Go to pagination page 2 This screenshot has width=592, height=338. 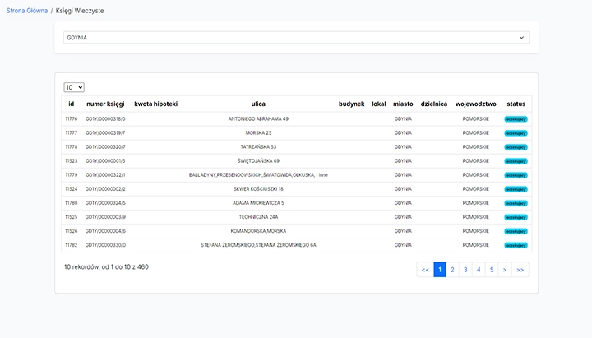[451, 270]
